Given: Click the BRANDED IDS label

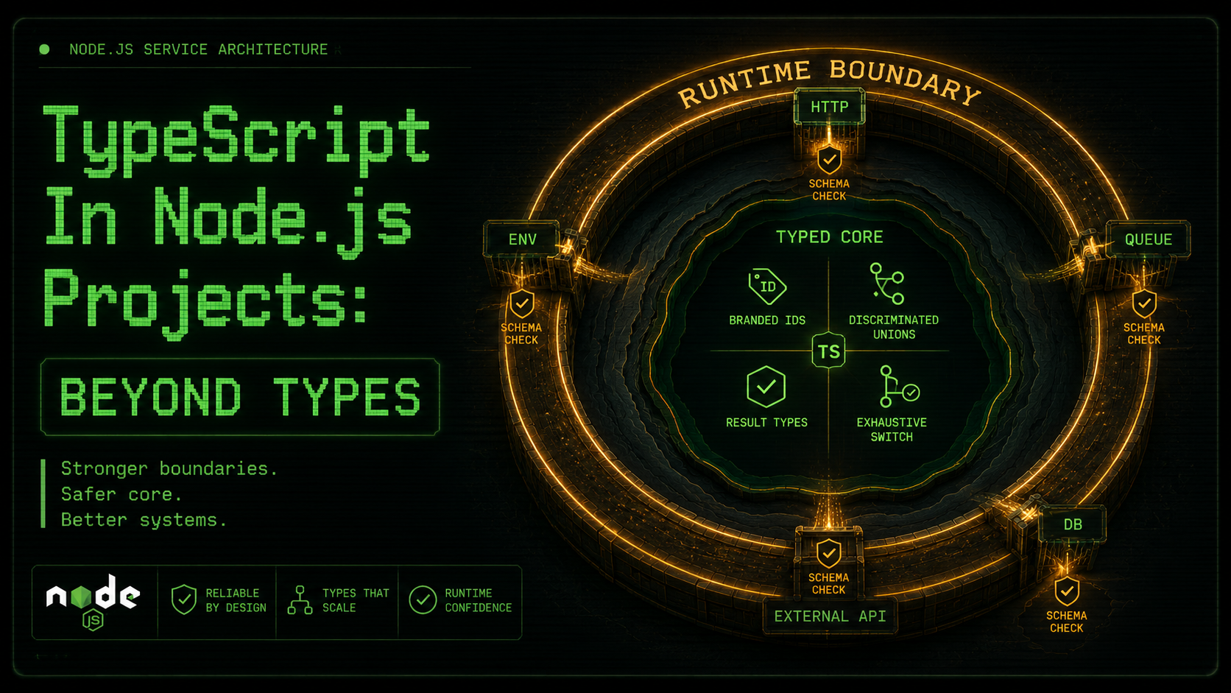Looking at the screenshot, I should click(x=767, y=320).
